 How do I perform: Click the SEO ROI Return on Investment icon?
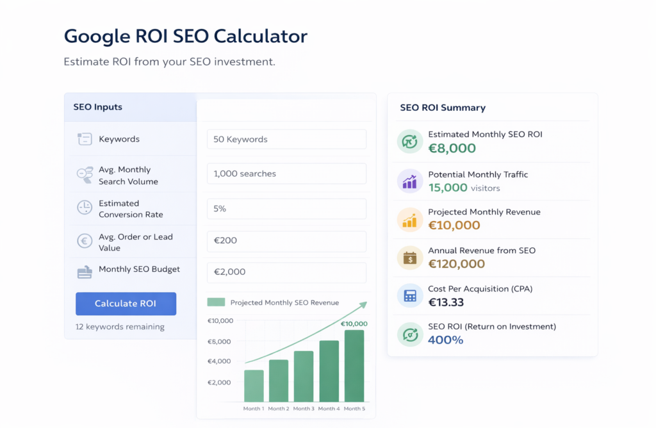(409, 333)
